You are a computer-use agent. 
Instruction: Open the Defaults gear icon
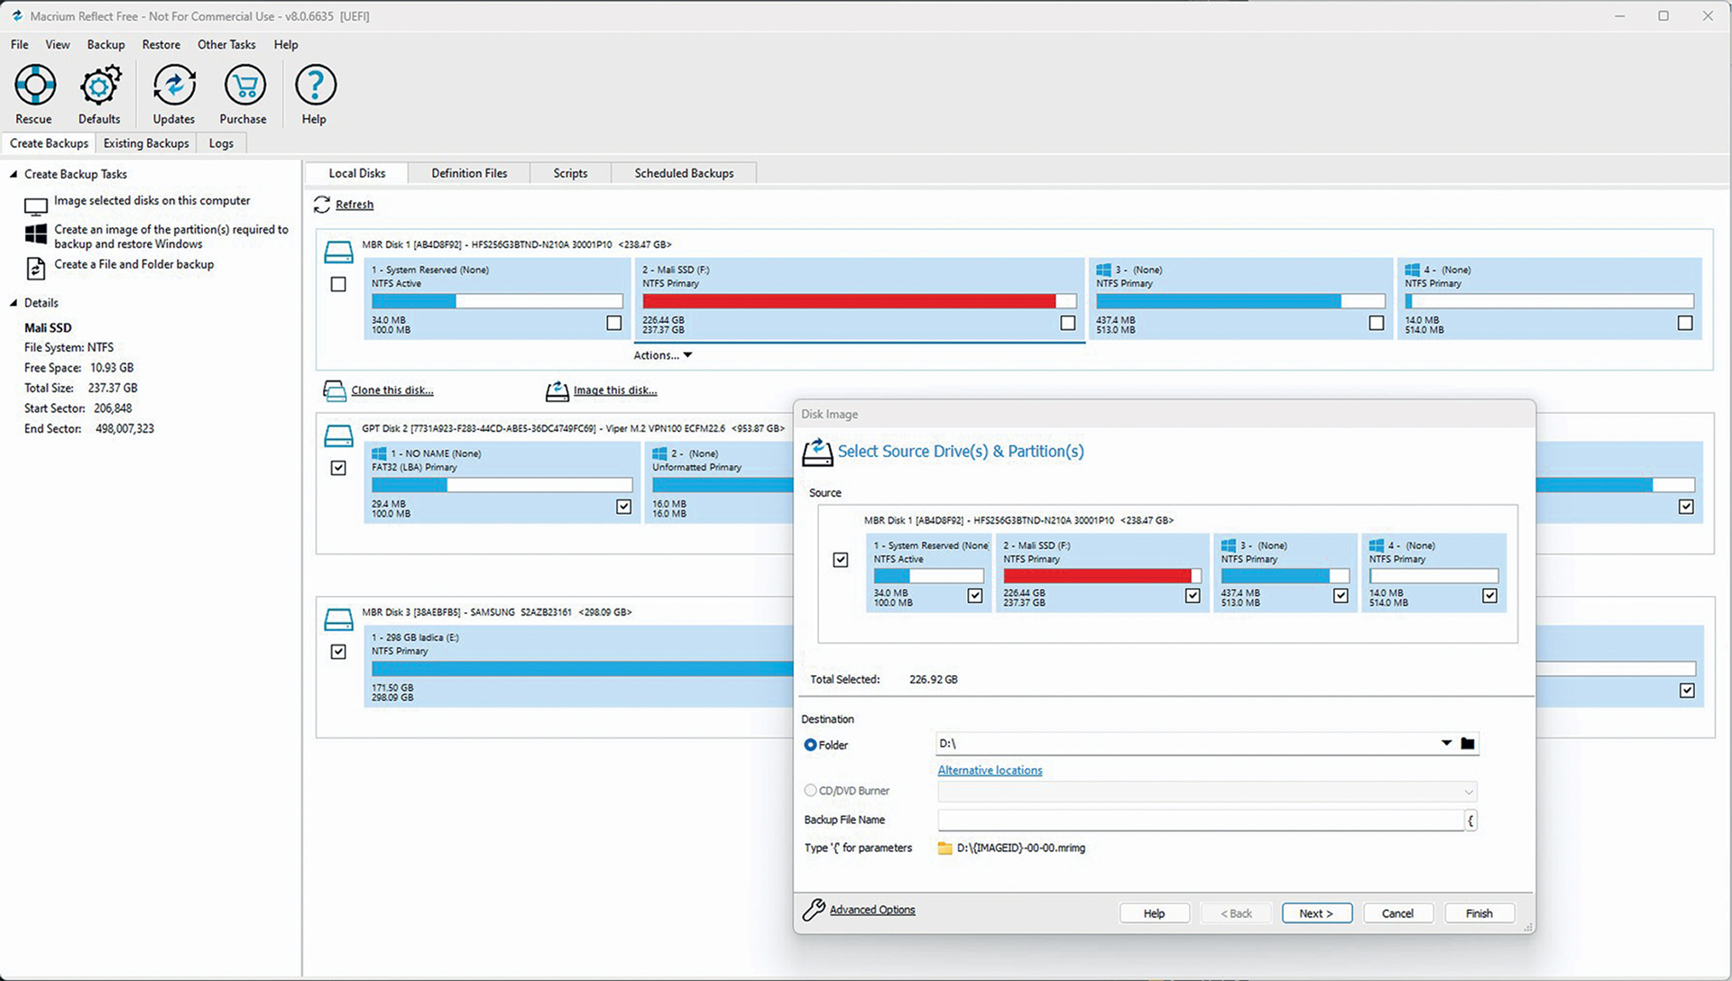tap(99, 86)
